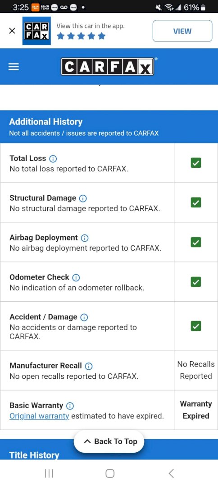Tap the Android home navigation button
This screenshot has height=487, width=218.
[110, 473]
